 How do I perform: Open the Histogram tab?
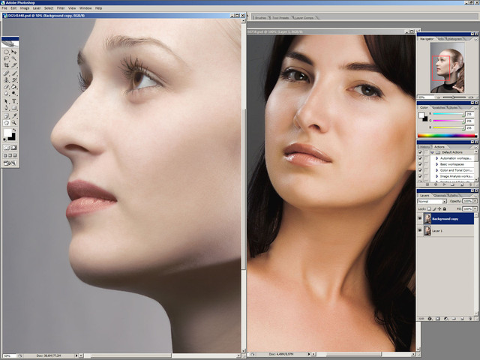pyautogui.click(x=454, y=39)
